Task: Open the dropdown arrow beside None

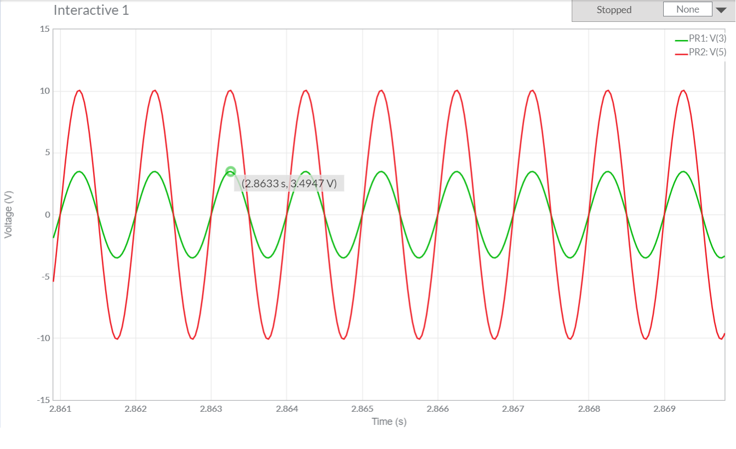Action: [x=721, y=10]
